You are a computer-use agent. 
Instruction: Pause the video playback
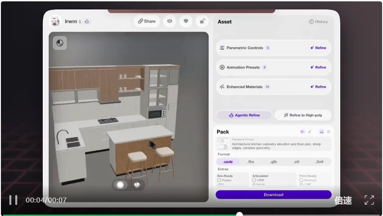pyautogui.click(x=13, y=200)
